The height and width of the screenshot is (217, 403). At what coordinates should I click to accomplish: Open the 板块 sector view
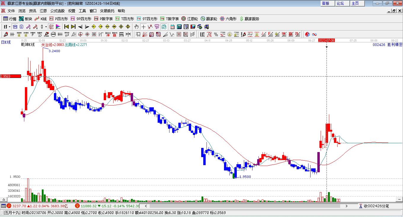25,19
